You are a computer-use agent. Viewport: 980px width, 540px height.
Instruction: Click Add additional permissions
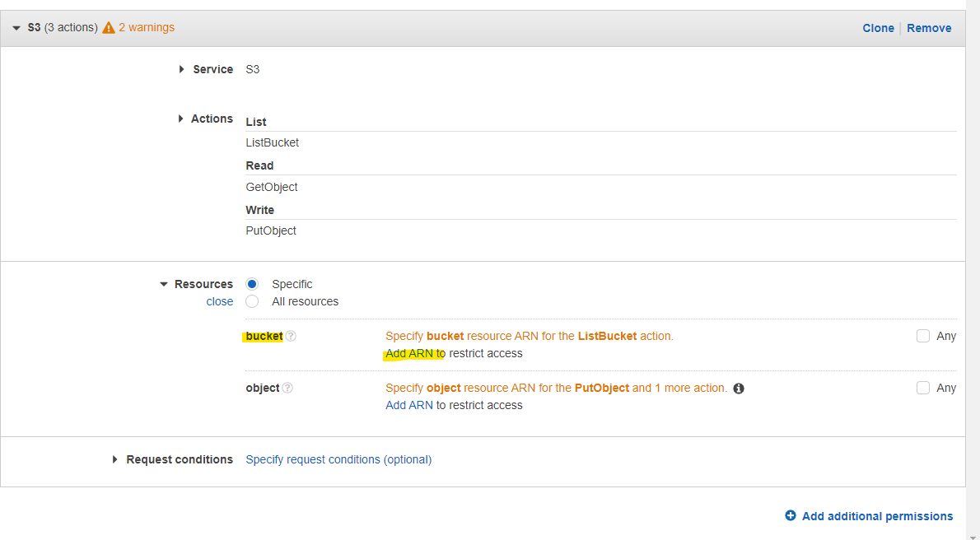[877, 516]
